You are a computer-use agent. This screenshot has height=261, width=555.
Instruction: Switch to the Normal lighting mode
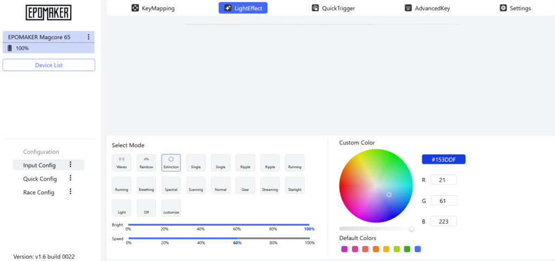click(221, 186)
